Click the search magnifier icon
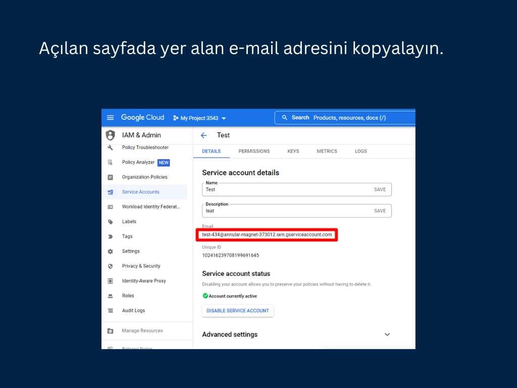Screen dimensions: 517x388 (x=285, y=117)
